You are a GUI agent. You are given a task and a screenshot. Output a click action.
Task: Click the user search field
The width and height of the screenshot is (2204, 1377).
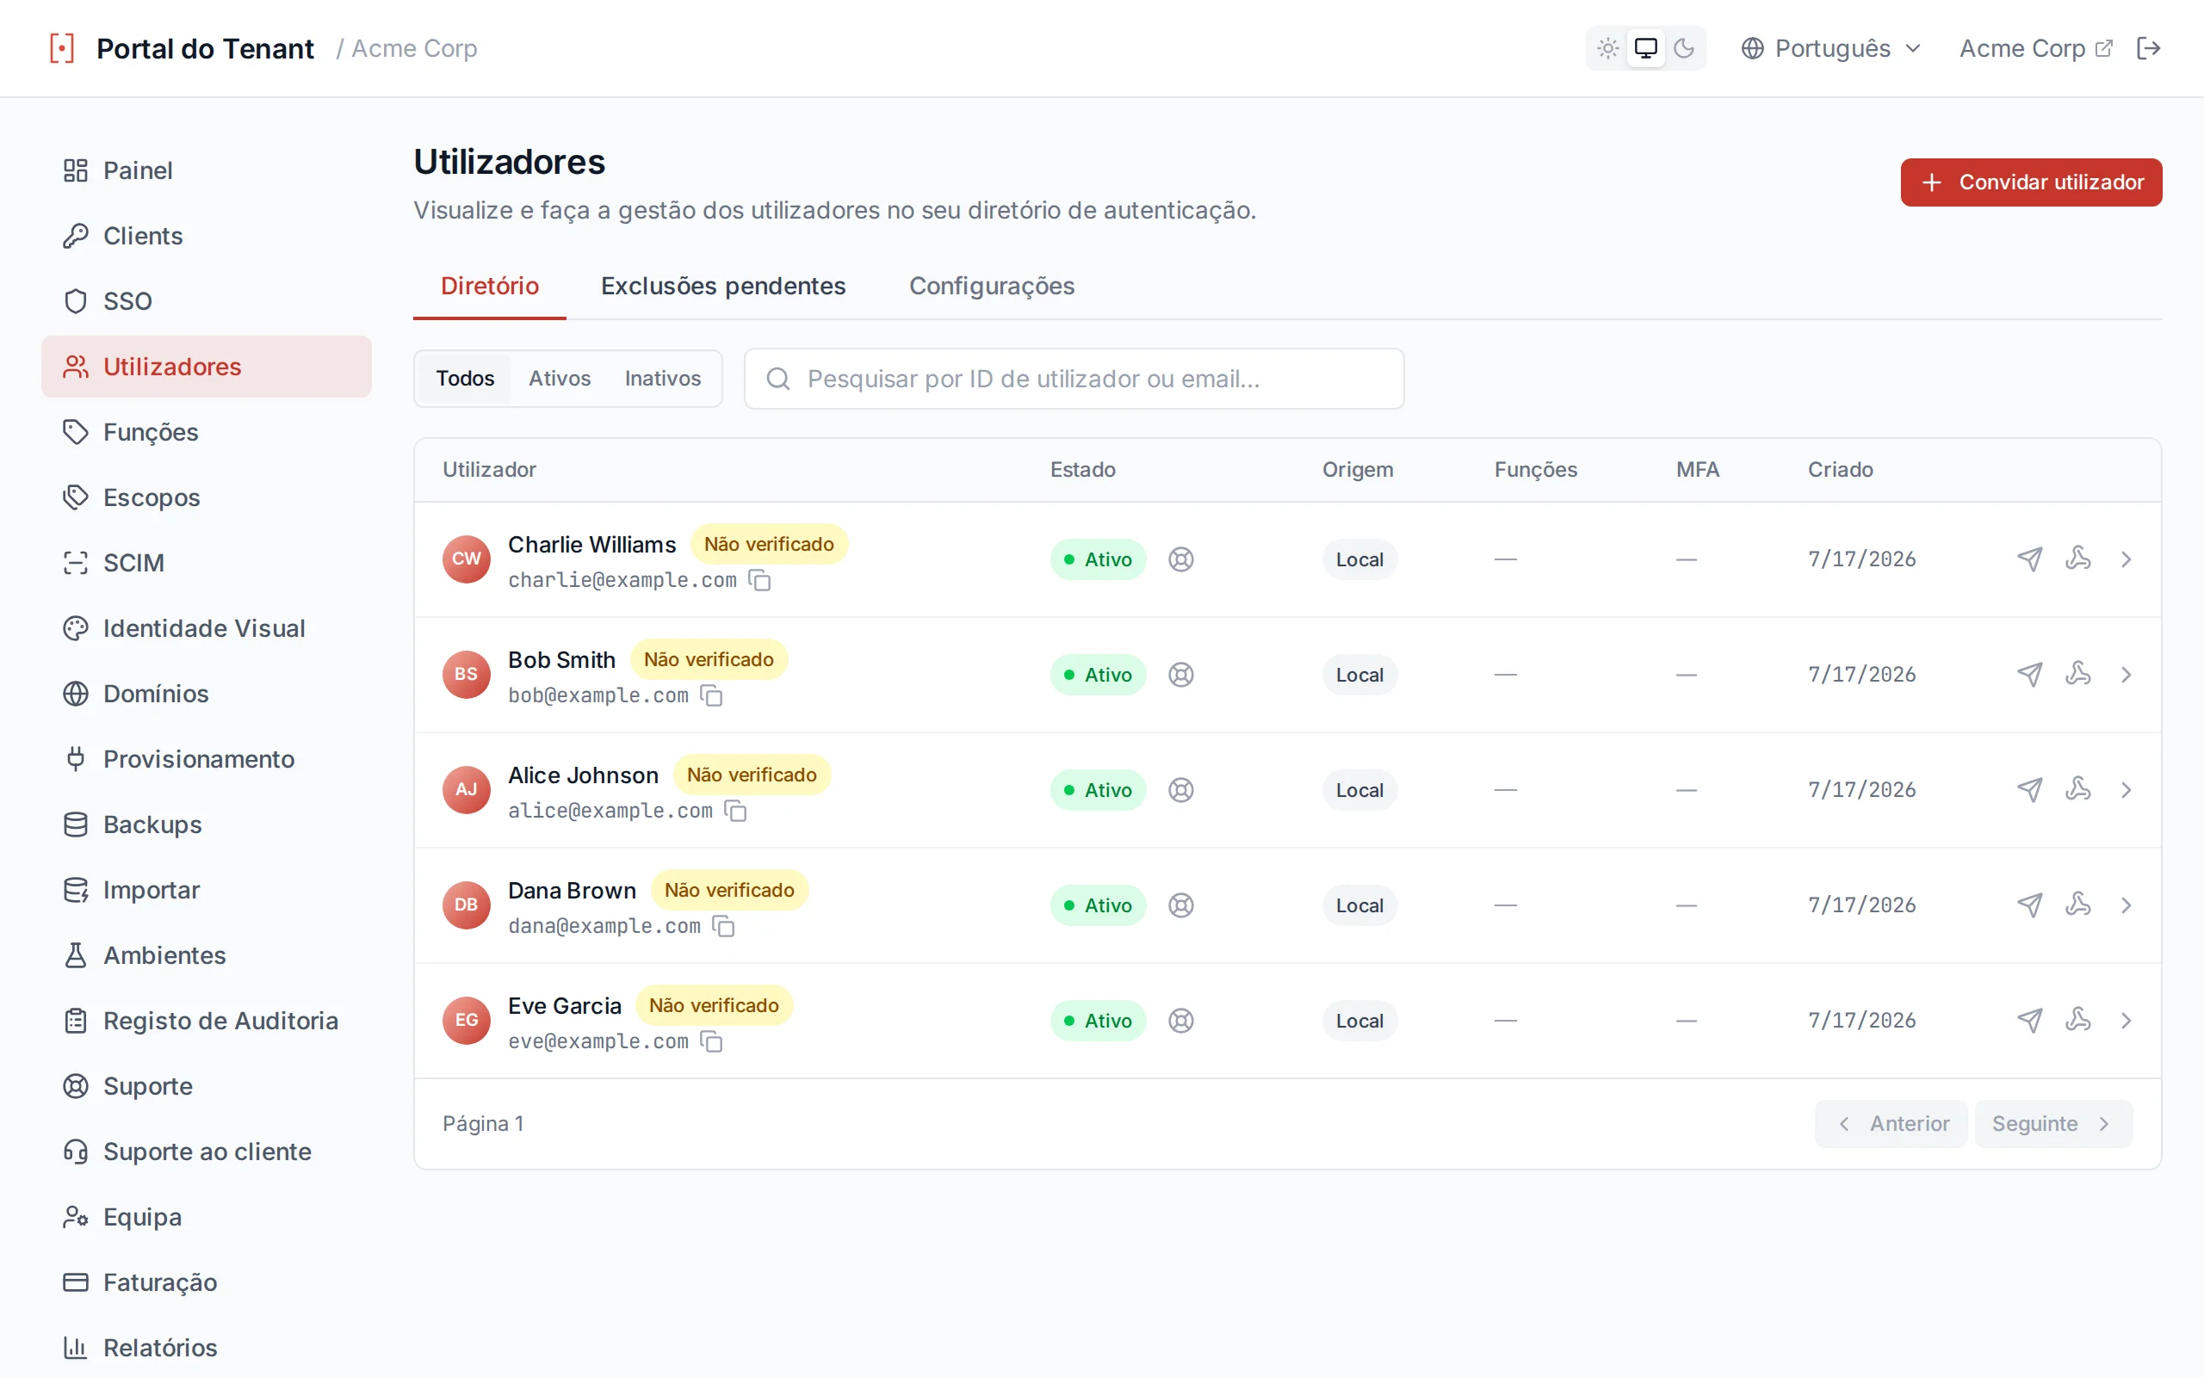pyautogui.click(x=1074, y=378)
